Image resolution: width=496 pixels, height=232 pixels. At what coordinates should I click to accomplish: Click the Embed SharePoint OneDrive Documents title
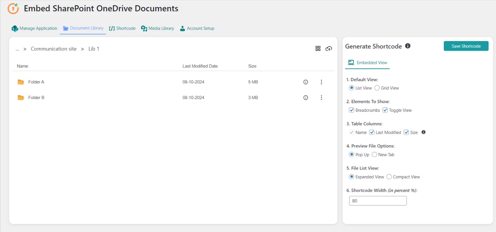pyautogui.click(x=101, y=9)
